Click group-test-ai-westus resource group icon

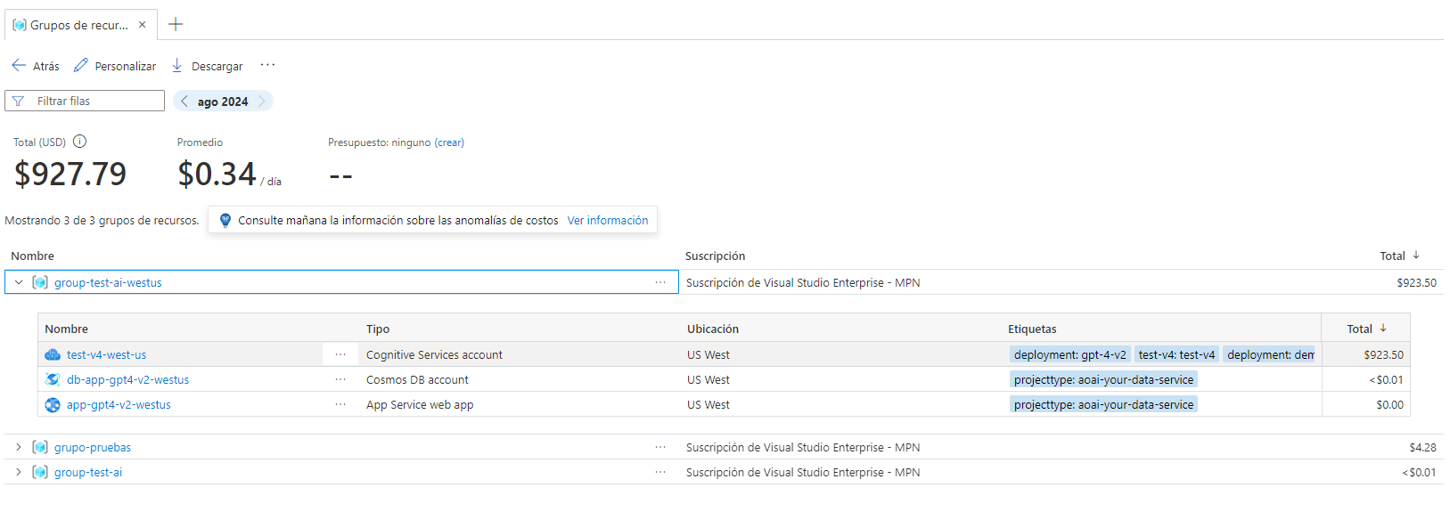pyautogui.click(x=40, y=282)
